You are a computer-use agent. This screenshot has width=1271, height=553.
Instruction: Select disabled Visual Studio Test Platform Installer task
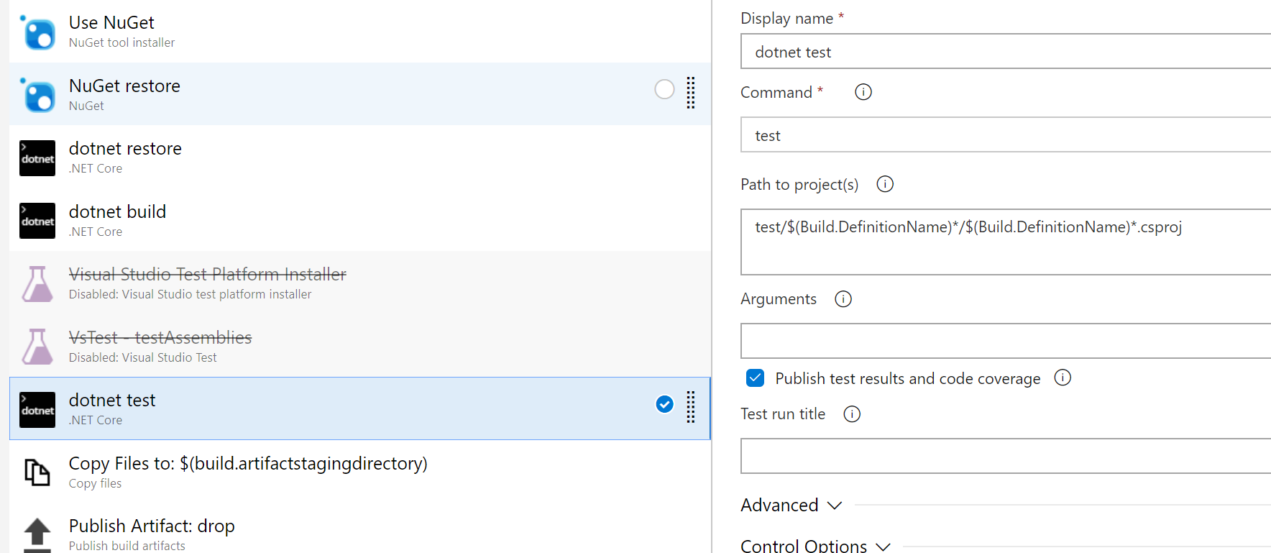coord(360,283)
